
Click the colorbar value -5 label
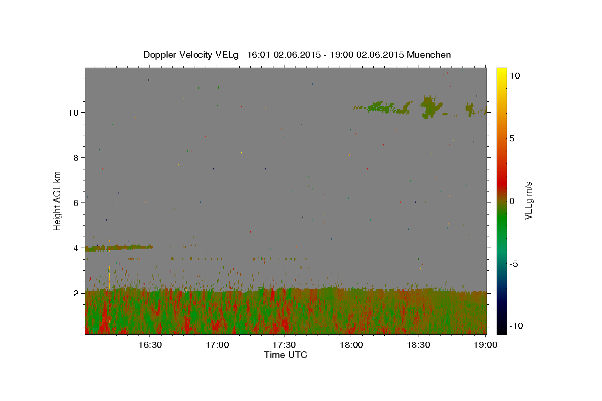coord(514,264)
